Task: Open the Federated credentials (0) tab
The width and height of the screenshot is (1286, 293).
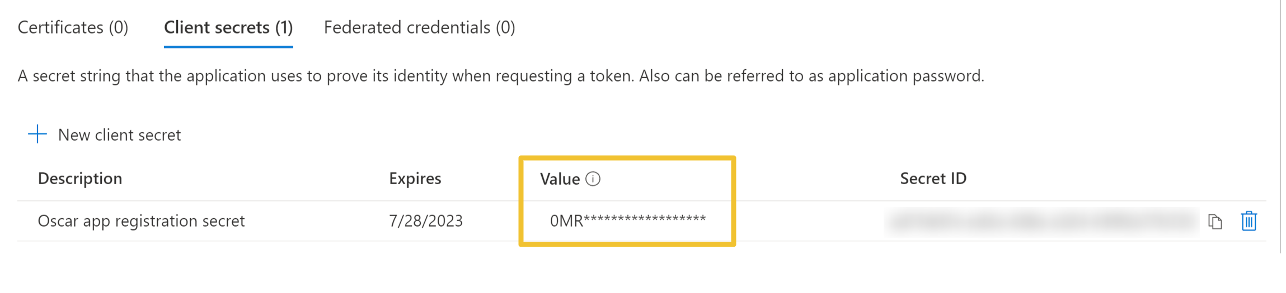Action: [x=420, y=27]
